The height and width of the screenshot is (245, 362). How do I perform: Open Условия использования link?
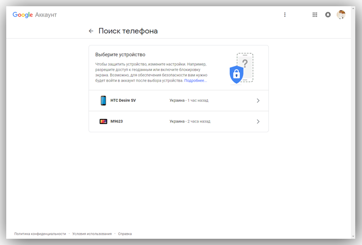92,234
